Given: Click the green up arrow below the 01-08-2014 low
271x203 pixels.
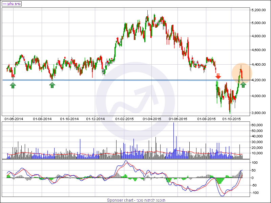Looking at the screenshot, I should pos(52,85).
